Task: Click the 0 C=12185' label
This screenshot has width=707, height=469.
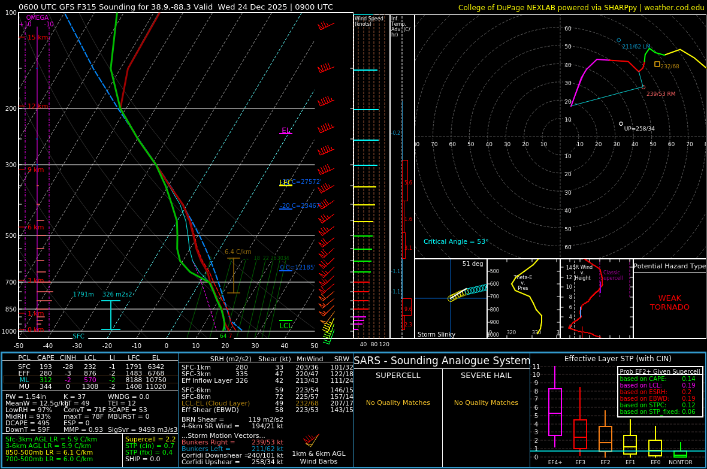Action: click(x=298, y=267)
